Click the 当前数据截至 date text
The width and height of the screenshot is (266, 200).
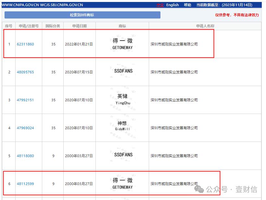tap(224, 5)
